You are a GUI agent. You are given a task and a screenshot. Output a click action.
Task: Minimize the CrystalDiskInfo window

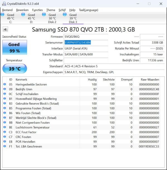(x=138, y=4)
